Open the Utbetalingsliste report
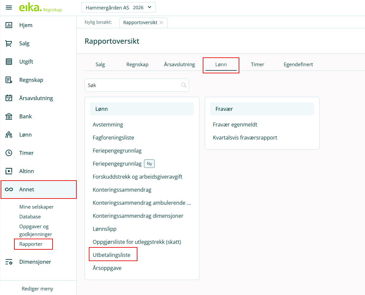Image resolution: width=365 pixels, height=295 pixels. click(x=111, y=255)
